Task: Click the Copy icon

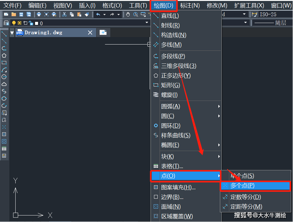Action: pos(72,14)
